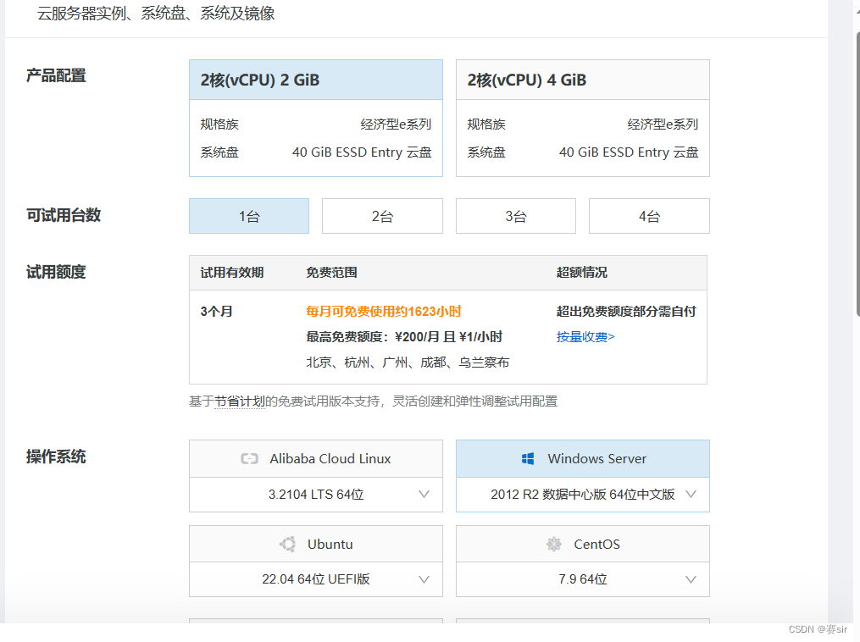The height and width of the screenshot is (642, 860).
Task: Click the 最高免费额度 ¥200/月 text
Action: click(404, 336)
